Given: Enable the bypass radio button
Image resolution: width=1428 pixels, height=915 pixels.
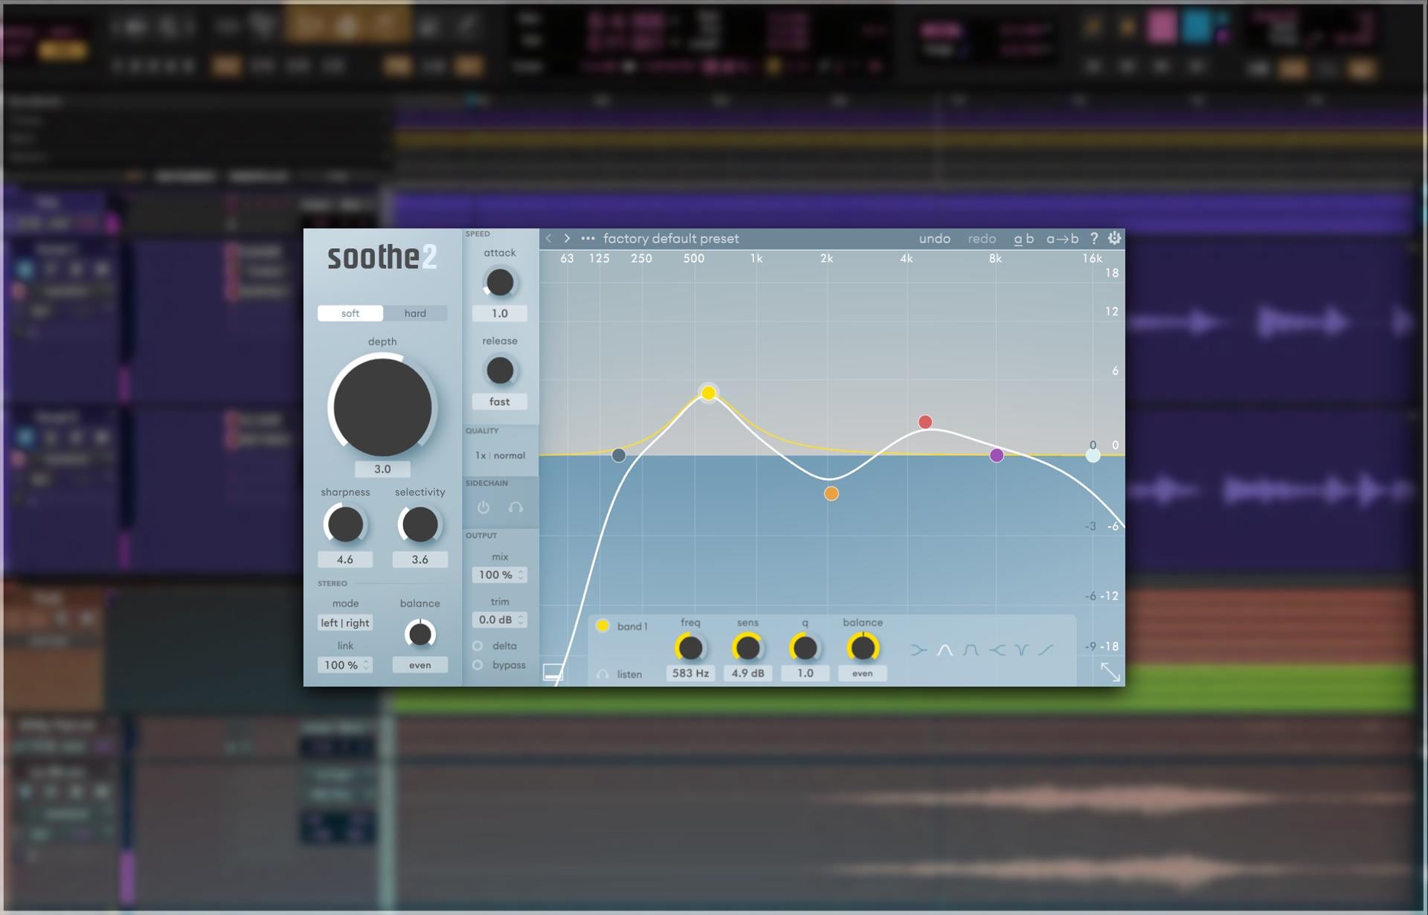Looking at the screenshot, I should [x=477, y=665].
